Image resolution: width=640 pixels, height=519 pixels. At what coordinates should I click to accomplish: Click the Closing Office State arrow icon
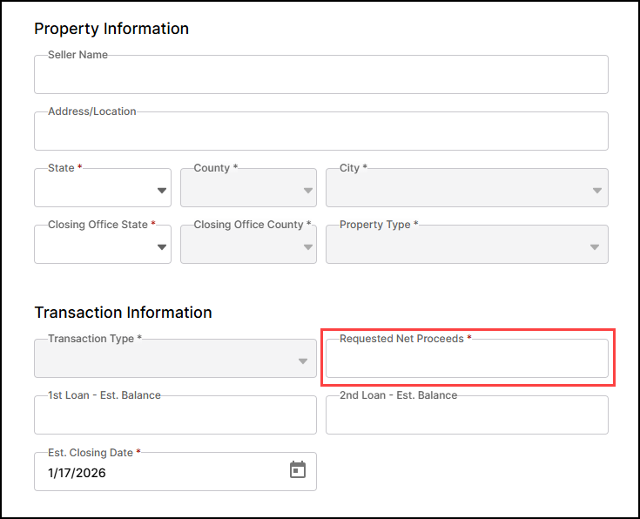(x=161, y=247)
